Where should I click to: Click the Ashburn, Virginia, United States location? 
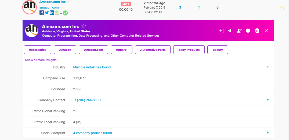(66, 31)
